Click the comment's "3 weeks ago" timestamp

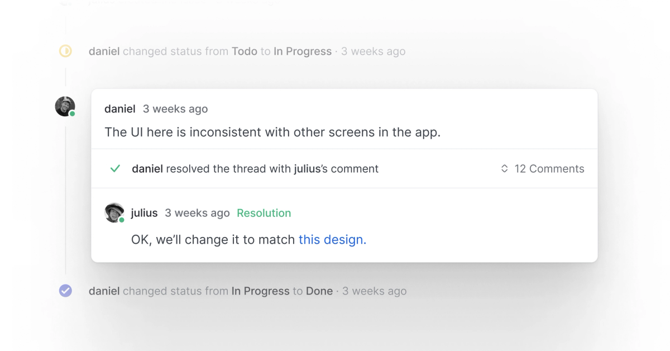pos(175,109)
